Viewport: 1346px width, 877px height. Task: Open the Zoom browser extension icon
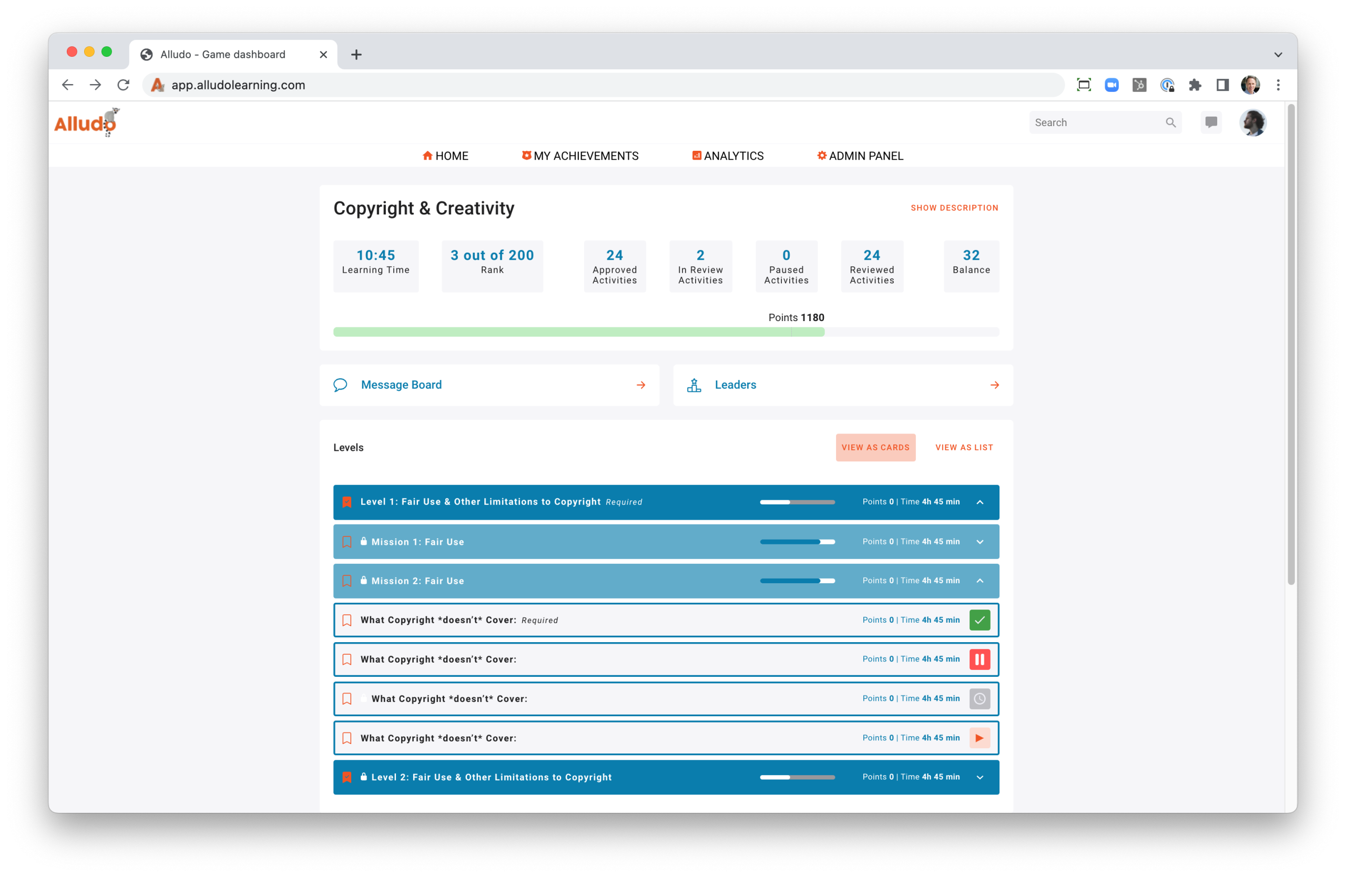pyautogui.click(x=1112, y=85)
